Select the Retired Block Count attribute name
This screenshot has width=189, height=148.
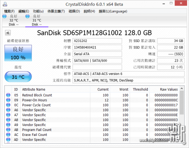point(37,95)
